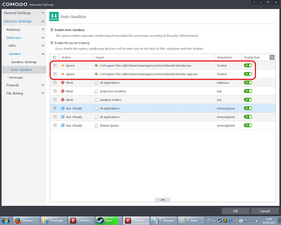This screenshot has width=281, height=225.
Task: Click the Cancel button
Action: point(265,211)
